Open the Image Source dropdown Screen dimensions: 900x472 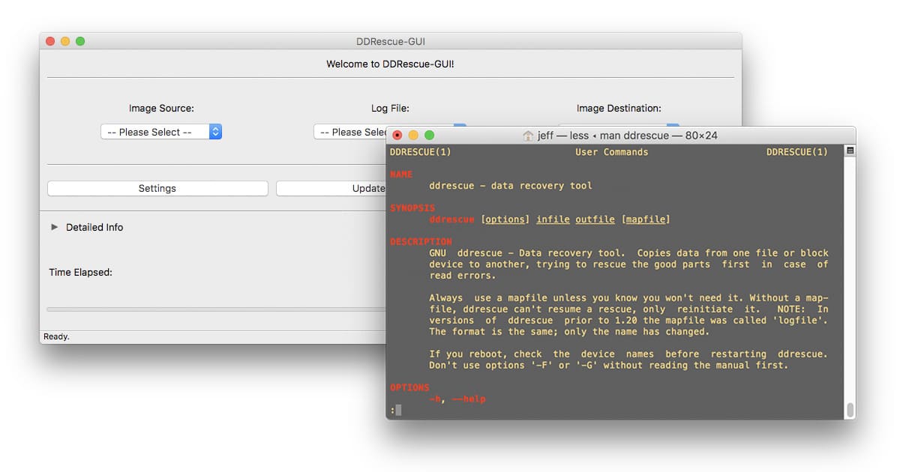coord(161,132)
